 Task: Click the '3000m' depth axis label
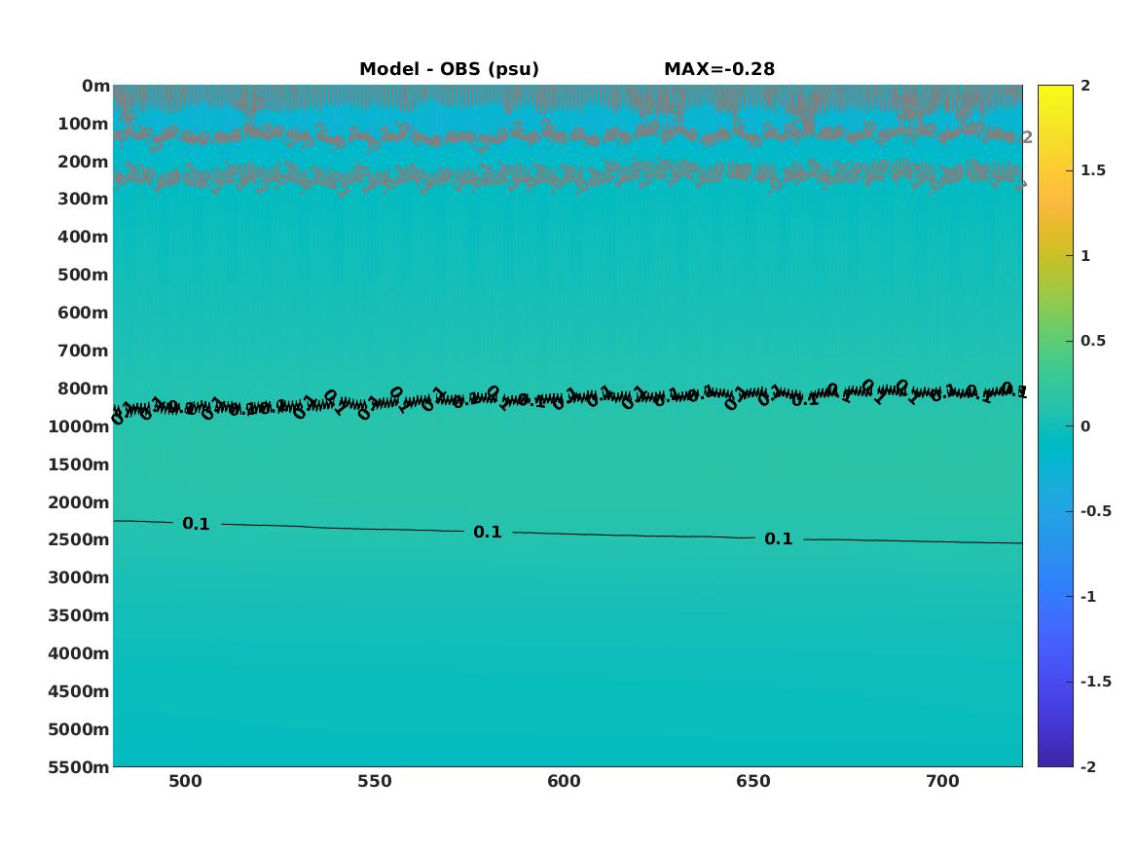click(79, 577)
